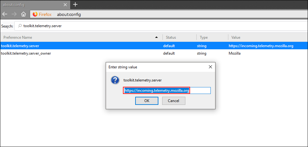
Task: Select toolkit.telemetry.server row
Action: pos(154,46)
